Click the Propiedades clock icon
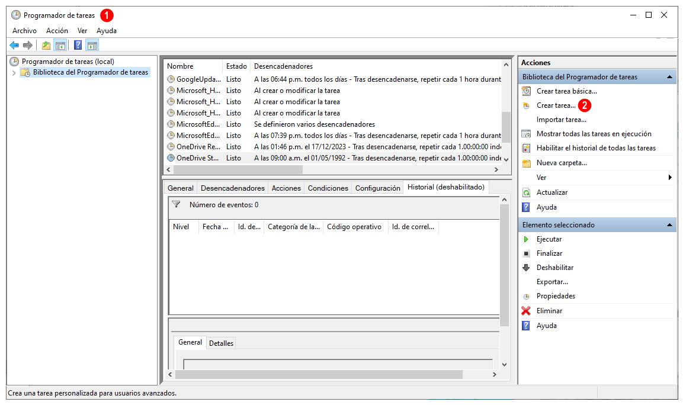 pos(526,296)
